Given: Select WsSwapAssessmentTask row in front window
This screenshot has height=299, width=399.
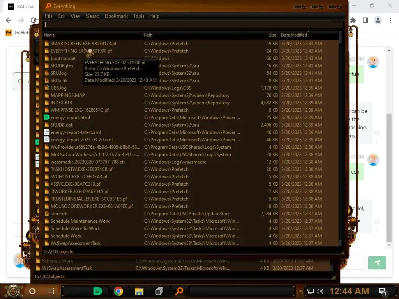Looking at the screenshot, I should click(x=191, y=243).
